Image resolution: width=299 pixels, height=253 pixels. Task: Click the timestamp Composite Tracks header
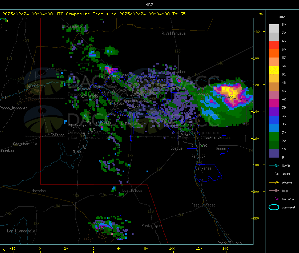pyautogui.click(x=94, y=14)
